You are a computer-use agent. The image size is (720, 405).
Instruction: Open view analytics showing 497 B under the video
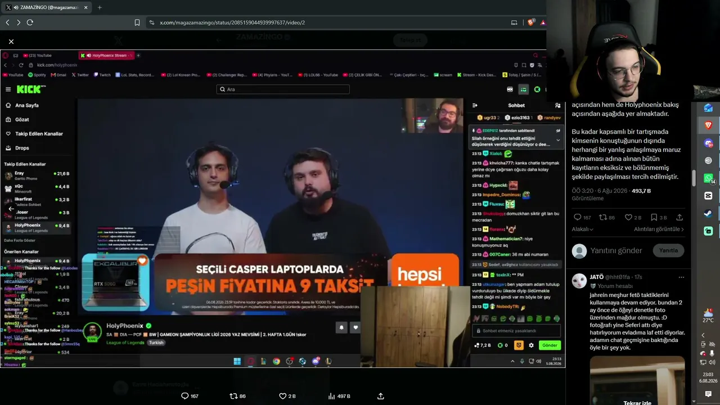[x=340, y=396]
